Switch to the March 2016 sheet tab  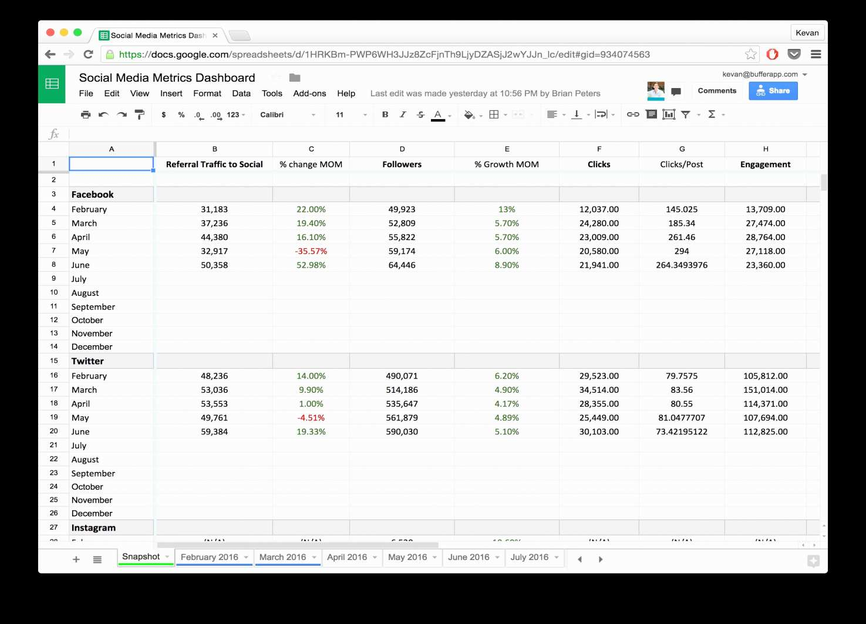click(284, 557)
